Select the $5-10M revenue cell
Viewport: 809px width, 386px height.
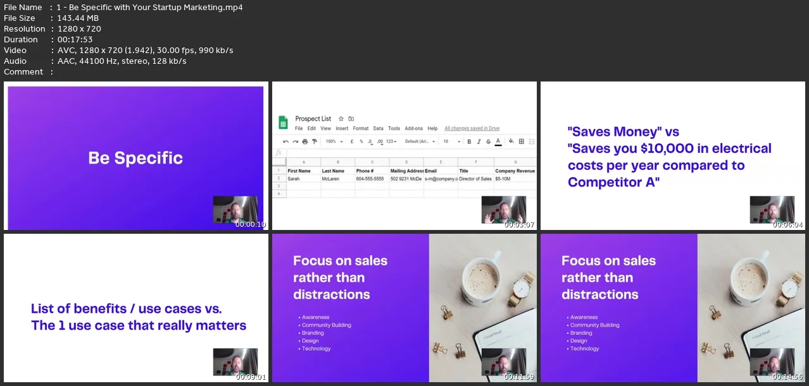(x=515, y=179)
